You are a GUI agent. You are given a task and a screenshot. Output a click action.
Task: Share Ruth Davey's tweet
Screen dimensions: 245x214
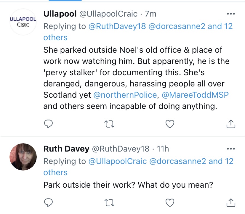[x=230, y=202]
